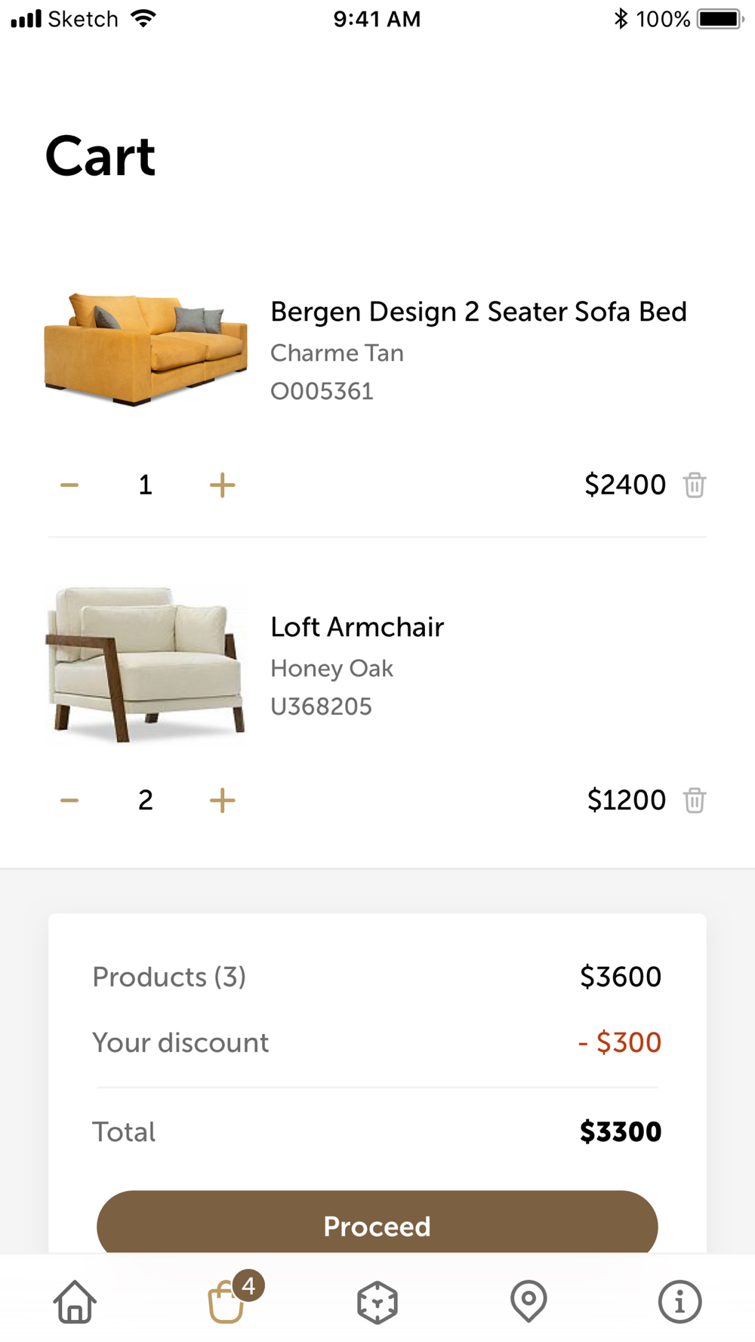Open the Loft Armchair product image
The width and height of the screenshot is (755, 1342).
[x=146, y=664]
